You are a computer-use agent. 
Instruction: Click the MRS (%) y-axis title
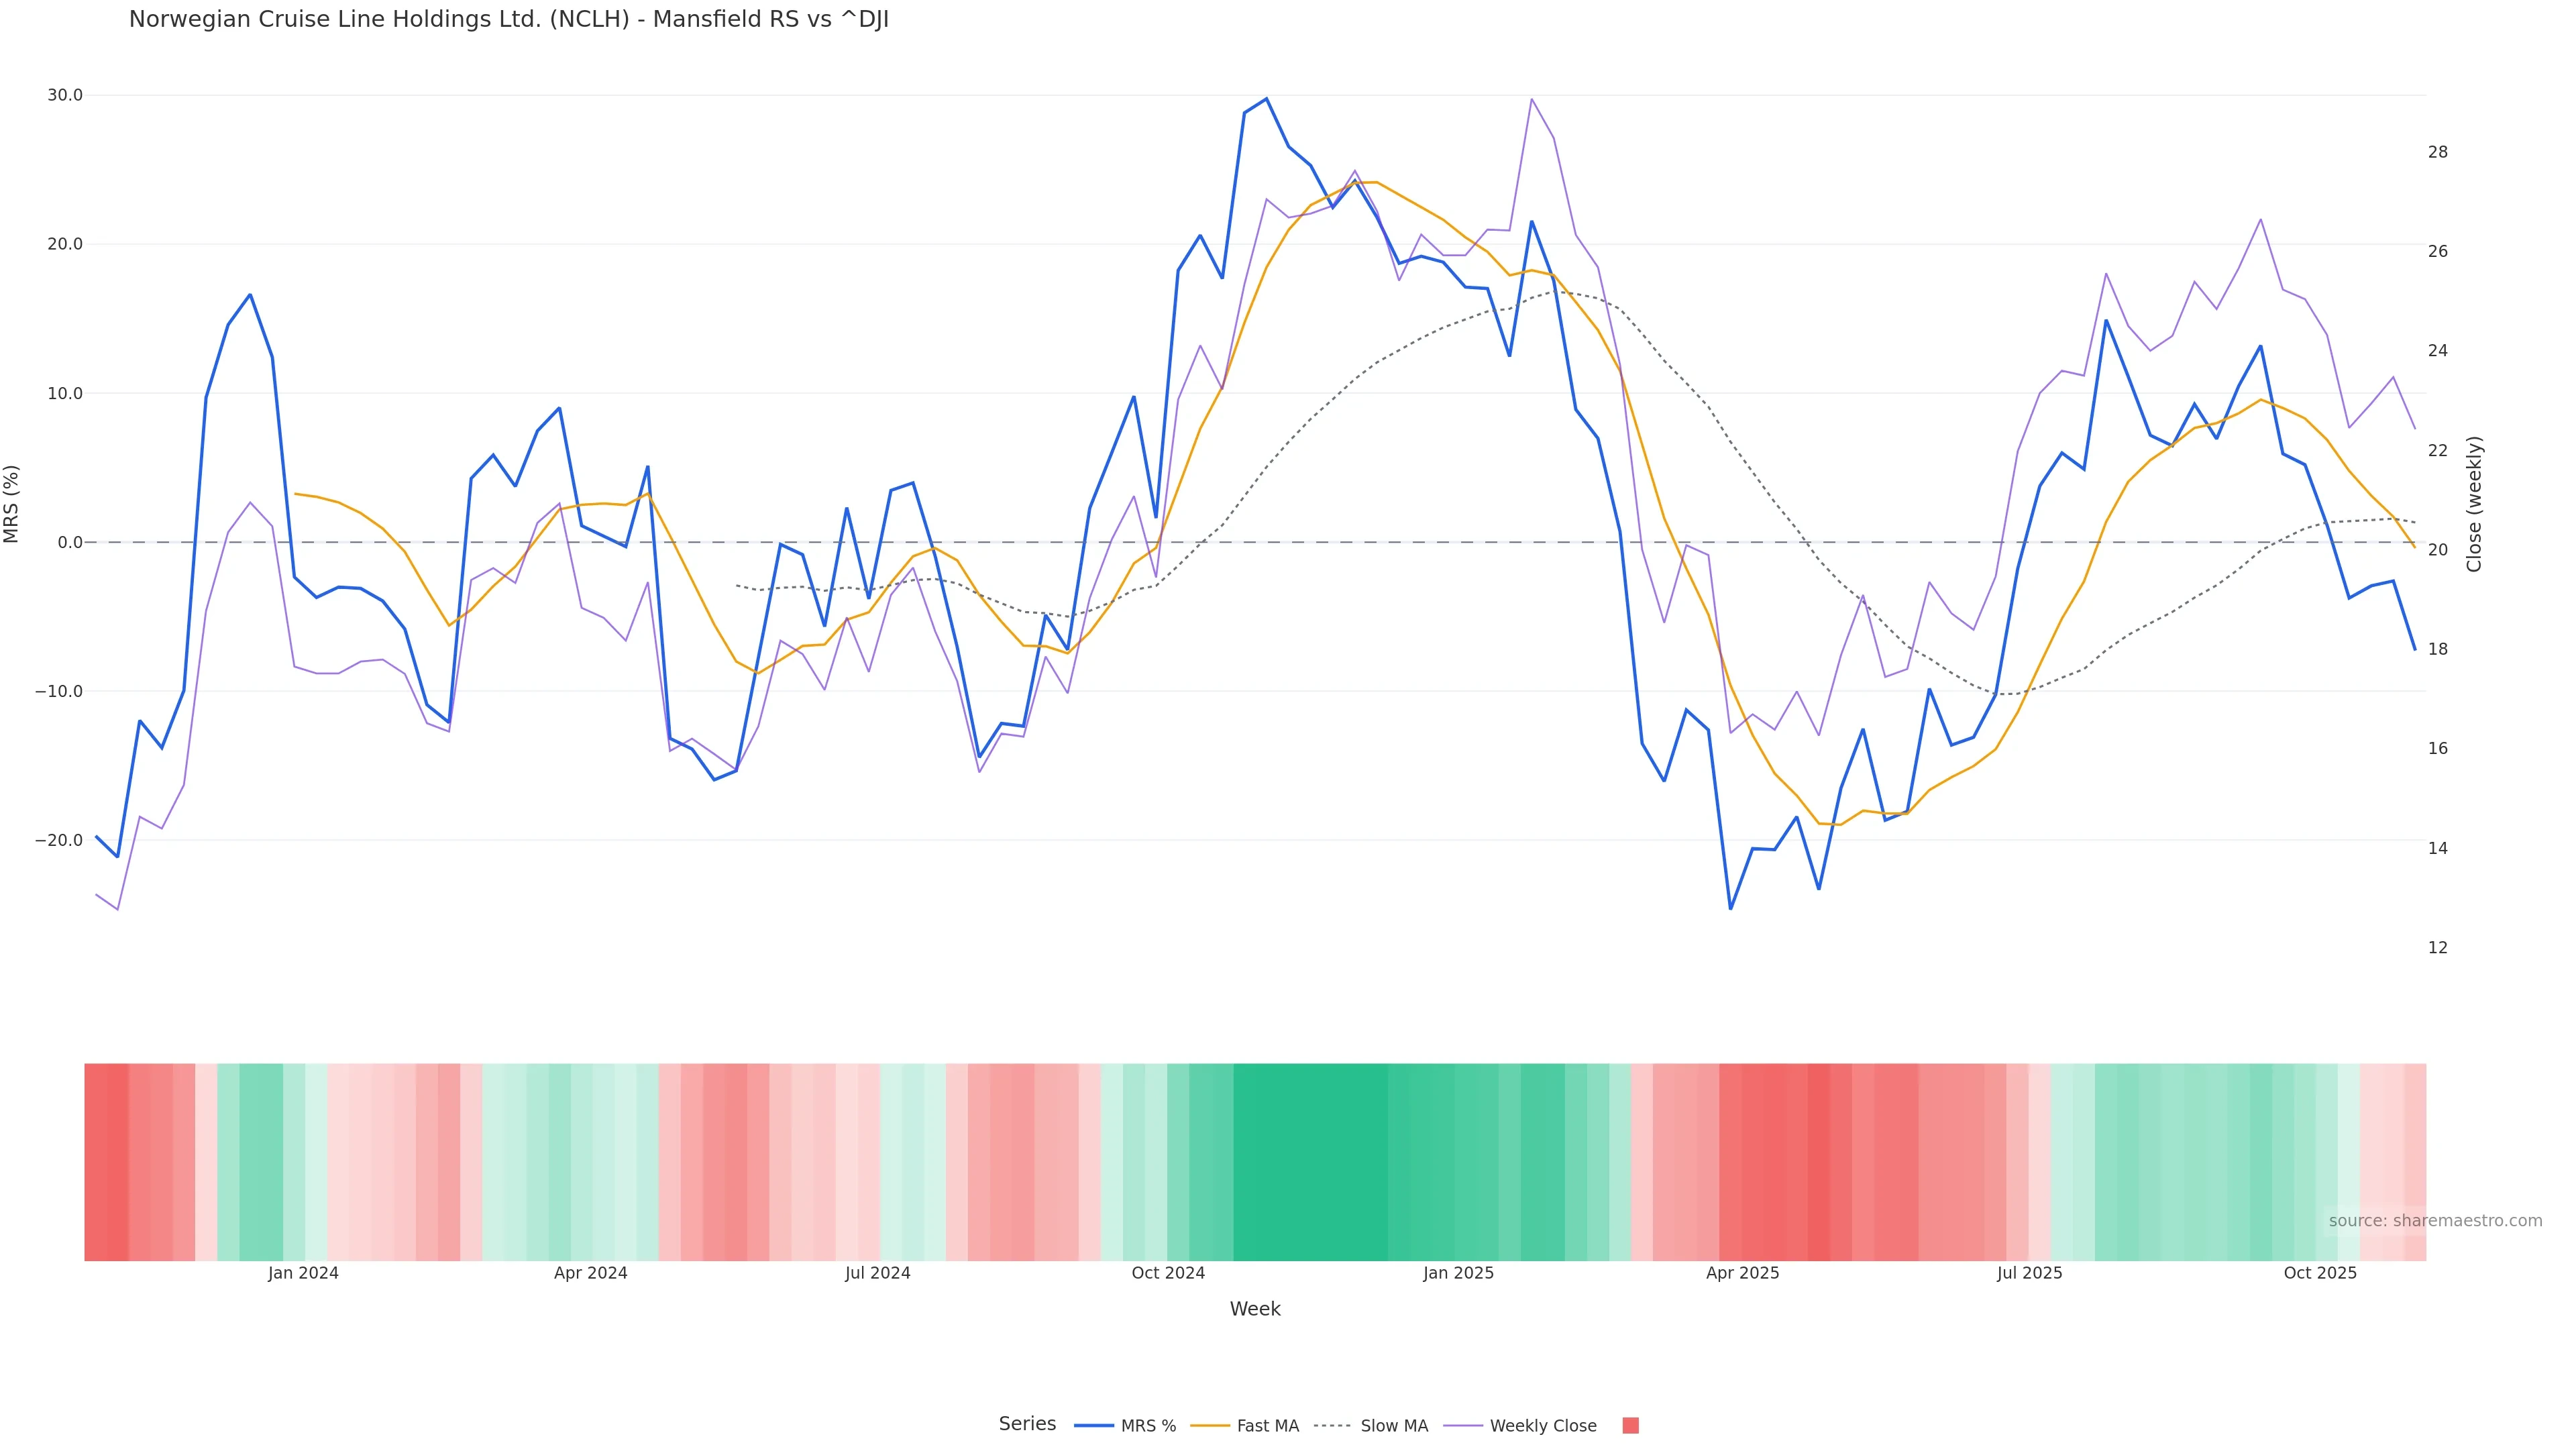(x=12, y=504)
